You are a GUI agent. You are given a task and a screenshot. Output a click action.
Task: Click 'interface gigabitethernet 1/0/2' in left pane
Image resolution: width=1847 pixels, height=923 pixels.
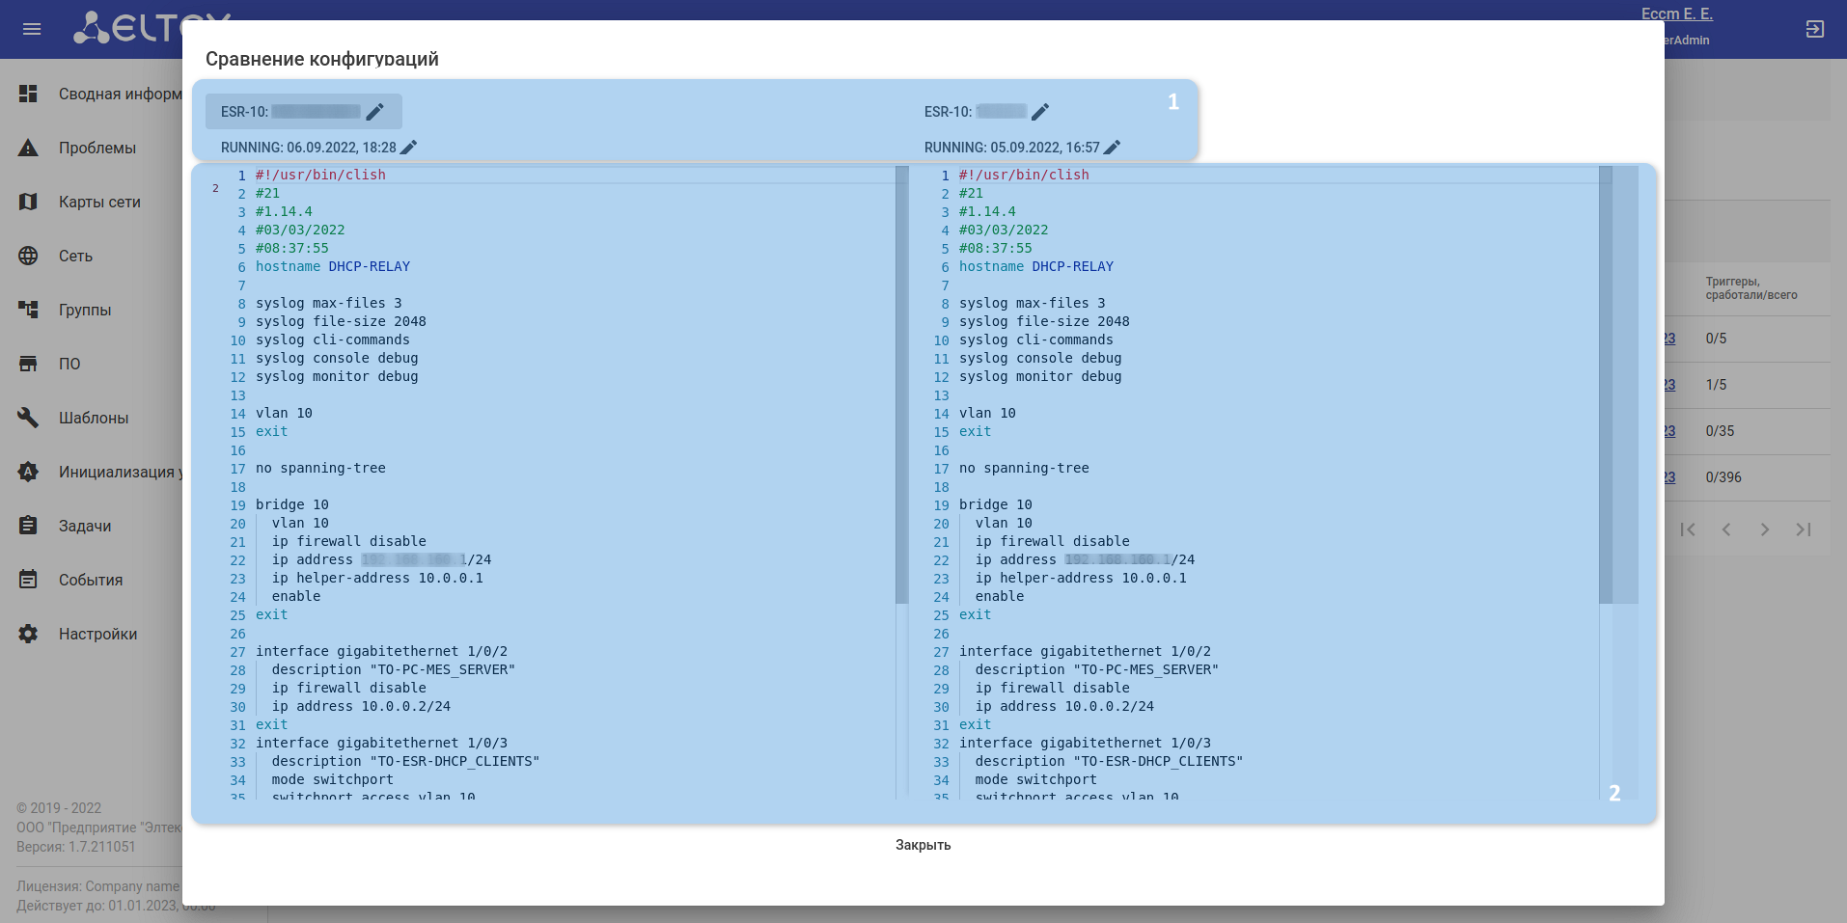[381, 651]
